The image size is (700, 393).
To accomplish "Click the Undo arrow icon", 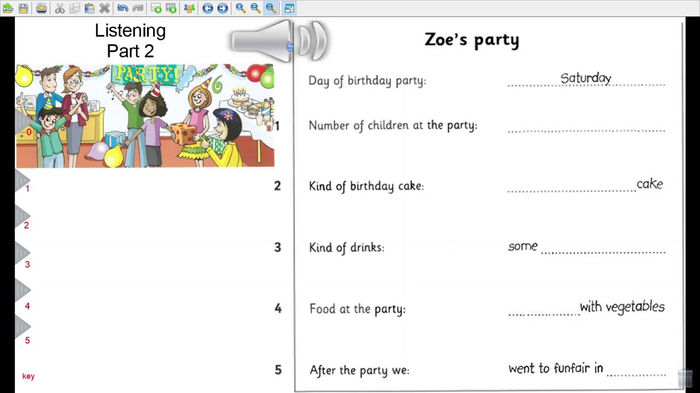I will point(122,8).
